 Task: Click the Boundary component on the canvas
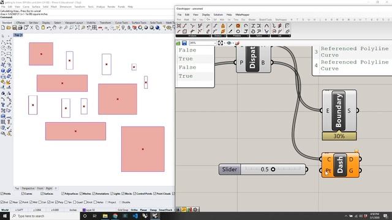coord(339,111)
